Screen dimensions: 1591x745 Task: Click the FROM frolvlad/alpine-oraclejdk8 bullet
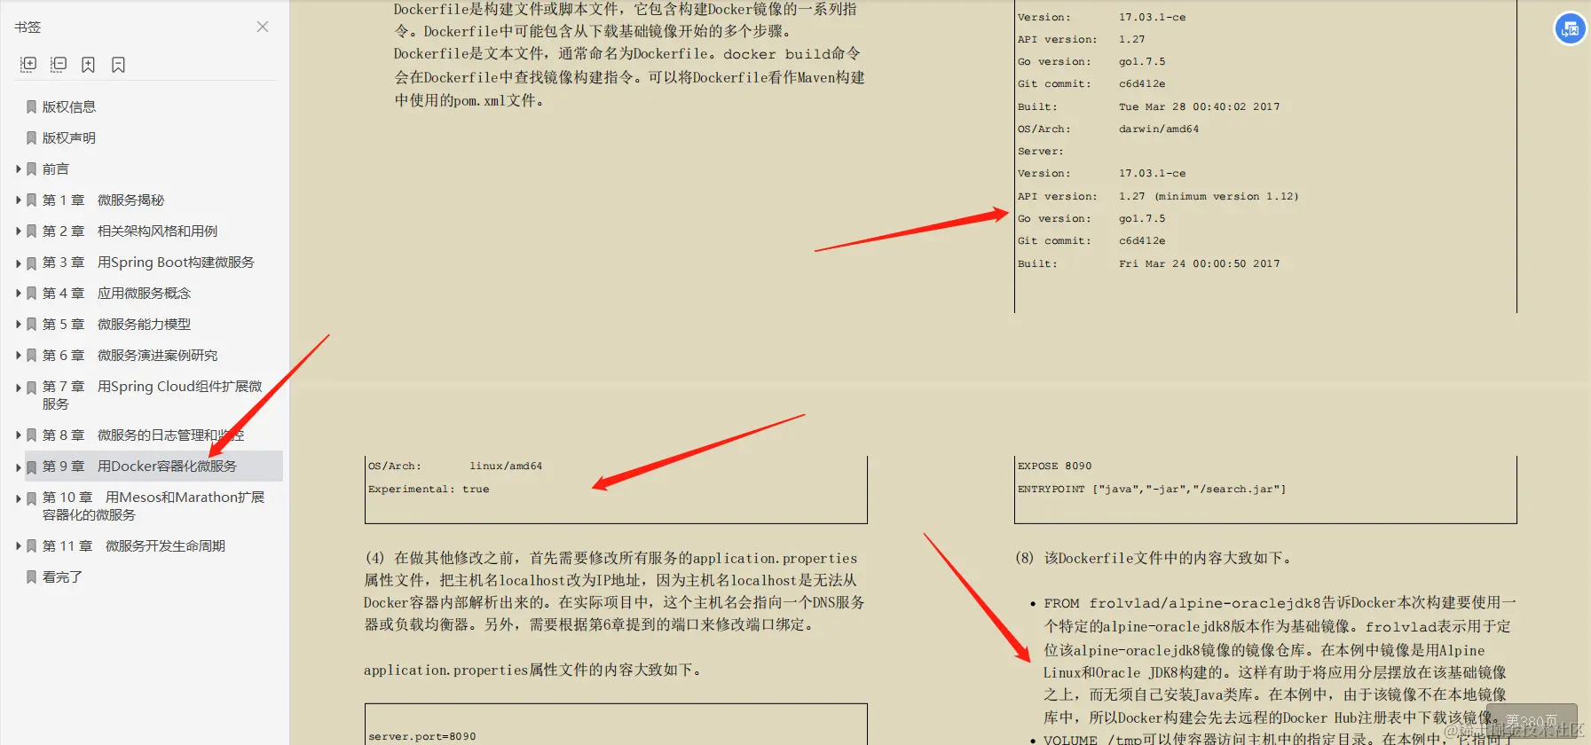(x=1279, y=660)
